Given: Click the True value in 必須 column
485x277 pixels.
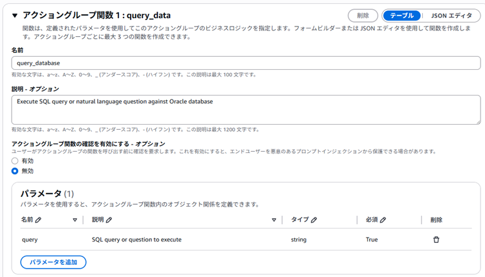Looking at the screenshot, I should [372, 240].
